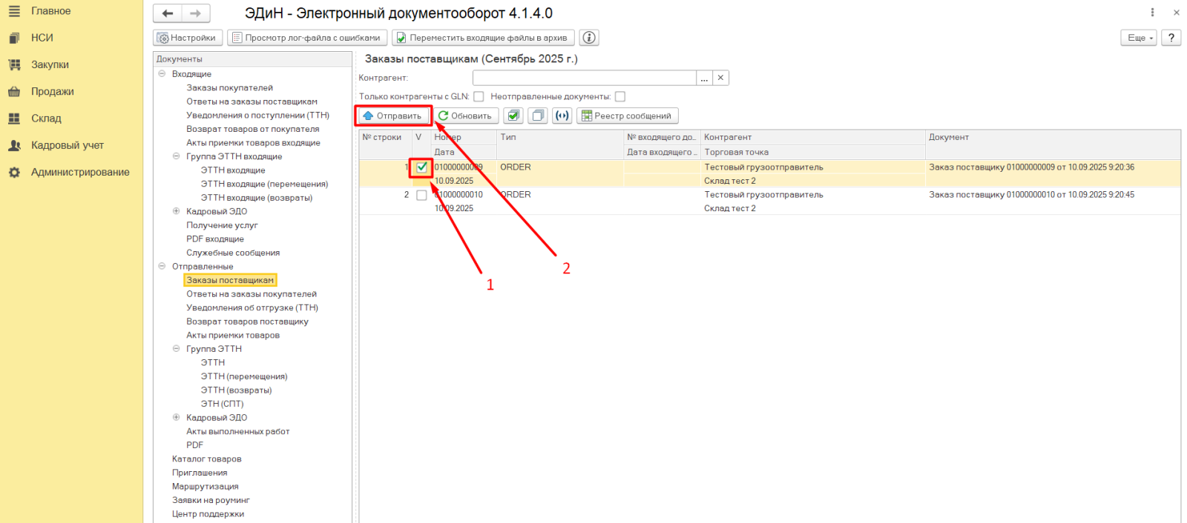Screen dimensions: 1187x523
Task: Click the uncheck-all documents icon
Action: click(x=538, y=116)
